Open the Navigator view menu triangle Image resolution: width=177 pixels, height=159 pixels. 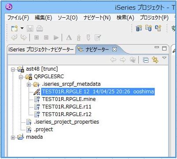point(164,58)
